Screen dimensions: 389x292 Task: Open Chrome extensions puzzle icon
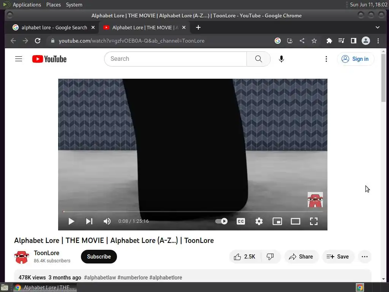tap(329, 41)
